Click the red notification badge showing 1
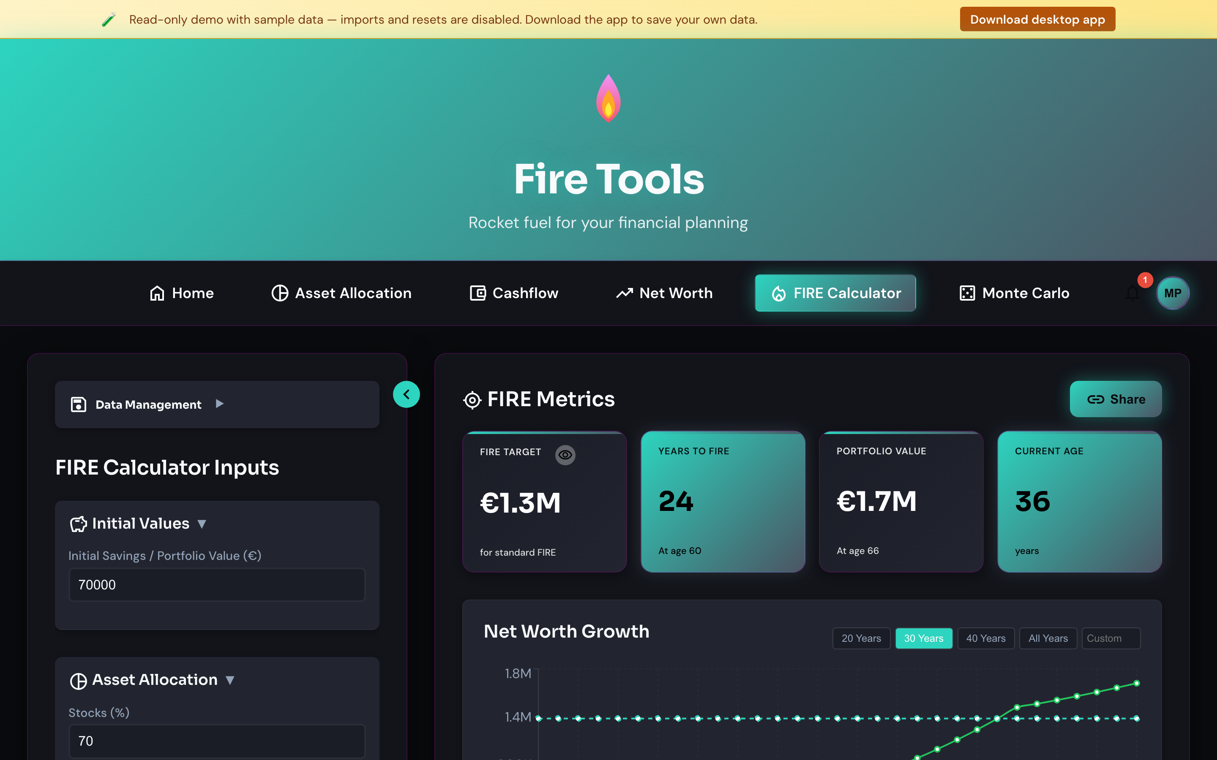This screenshot has height=760, width=1217. coord(1145,280)
